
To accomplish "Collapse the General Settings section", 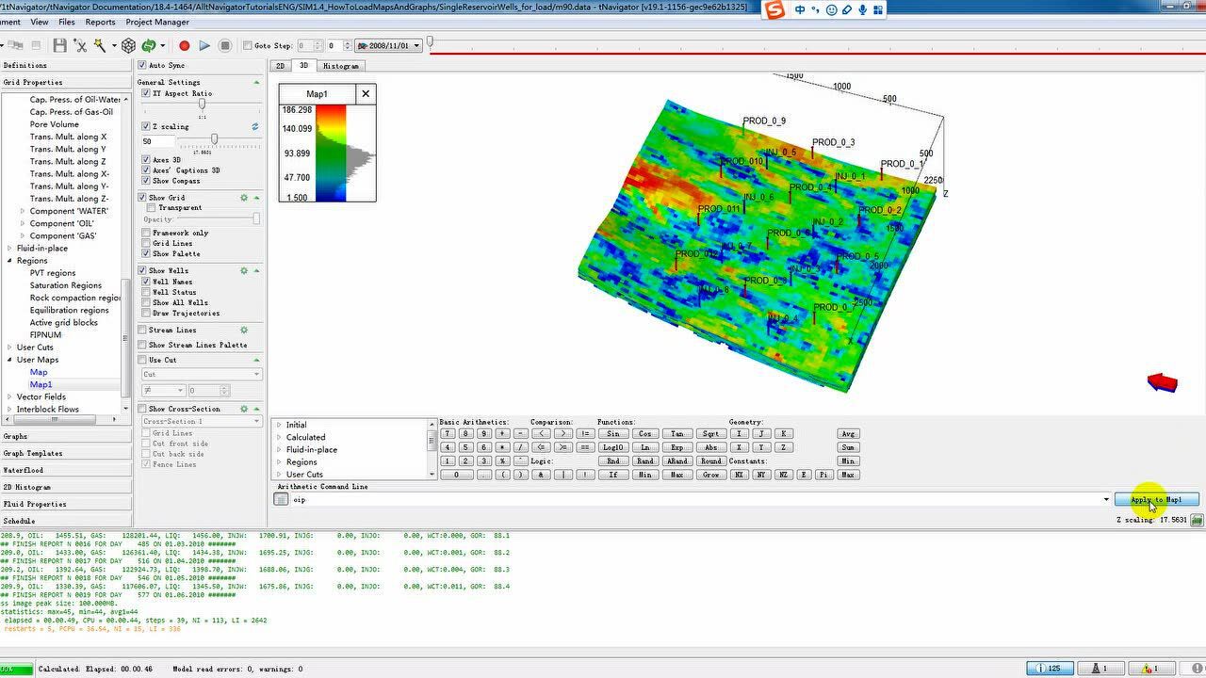I will click(x=256, y=82).
